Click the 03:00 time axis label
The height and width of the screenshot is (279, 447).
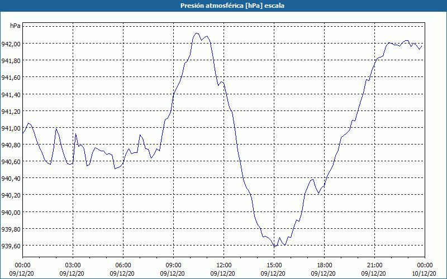tap(73, 266)
